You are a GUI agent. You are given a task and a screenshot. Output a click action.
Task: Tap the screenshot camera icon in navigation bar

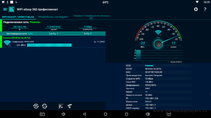(x=42, y=114)
